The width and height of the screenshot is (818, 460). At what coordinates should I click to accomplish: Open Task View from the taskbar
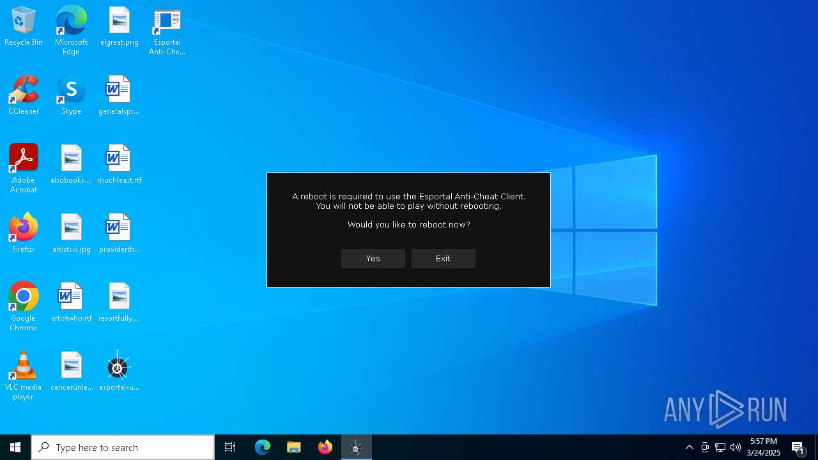click(x=230, y=447)
